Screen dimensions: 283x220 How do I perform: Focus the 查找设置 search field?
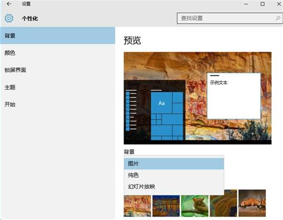[230, 19]
